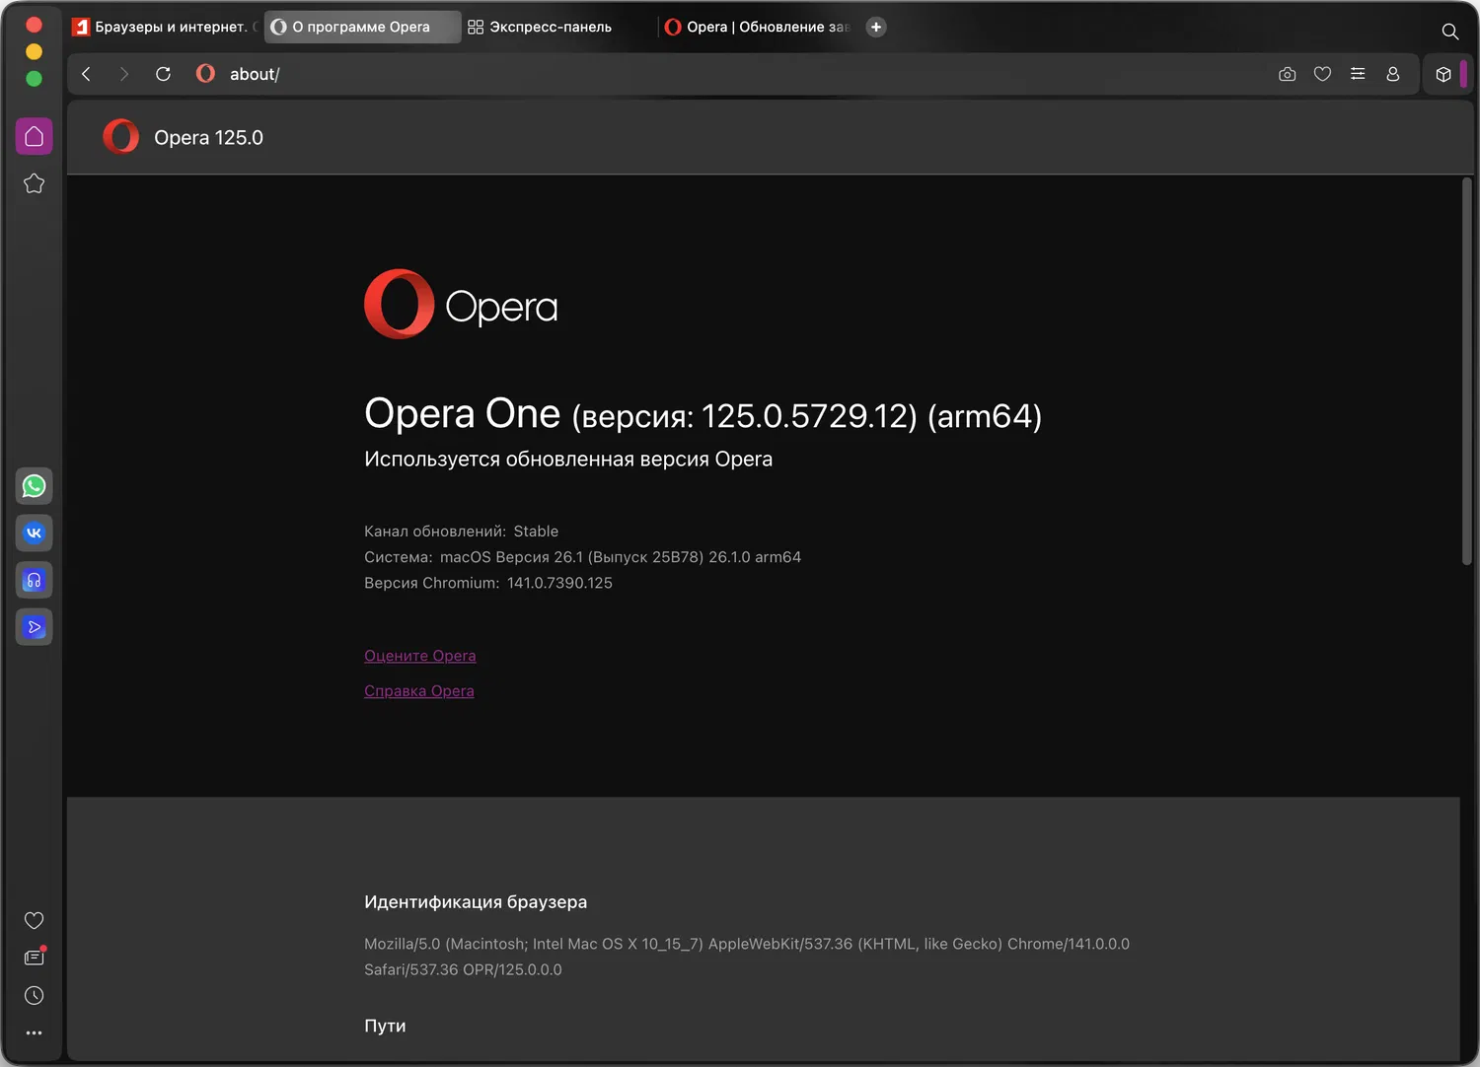Switch to the Экспресс-панель tab
This screenshot has height=1067, width=1480.
[557, 27]
